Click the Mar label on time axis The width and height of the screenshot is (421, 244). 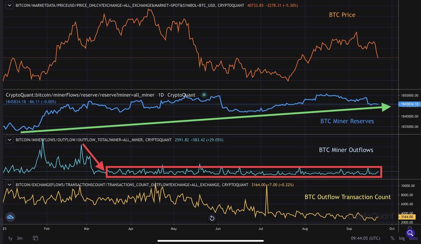[x=86, y=229]
